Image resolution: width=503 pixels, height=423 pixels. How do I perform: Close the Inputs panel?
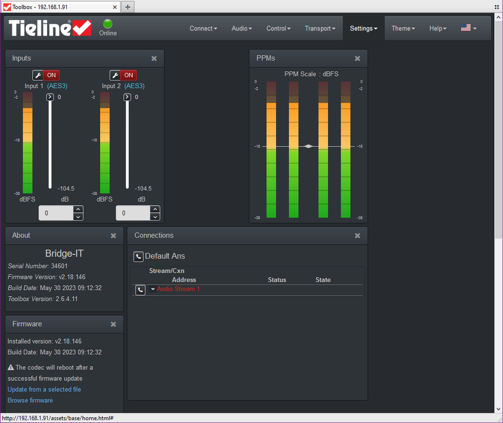point(154,58)
